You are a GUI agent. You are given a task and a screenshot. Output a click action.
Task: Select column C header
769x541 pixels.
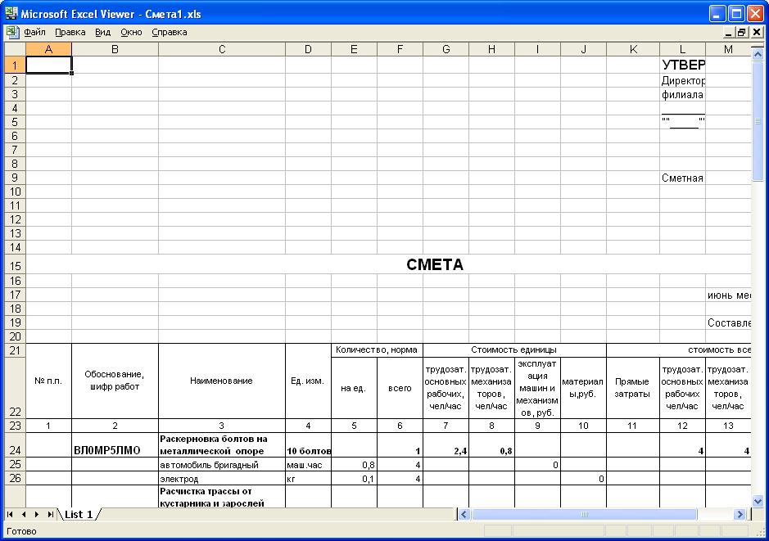coord(222,49)
